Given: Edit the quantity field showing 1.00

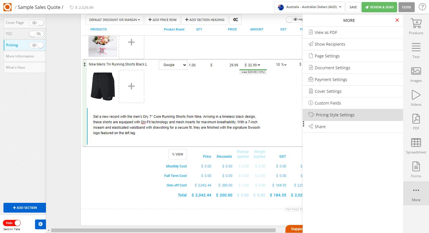Looking at the screenshot, I should [x=192, y=65].
